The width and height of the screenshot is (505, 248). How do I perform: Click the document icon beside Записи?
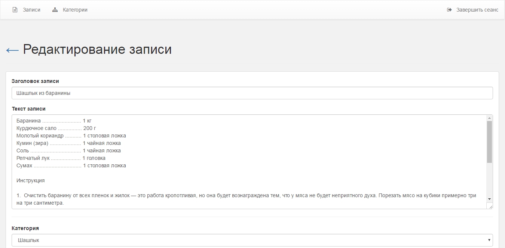pos(15,10)
